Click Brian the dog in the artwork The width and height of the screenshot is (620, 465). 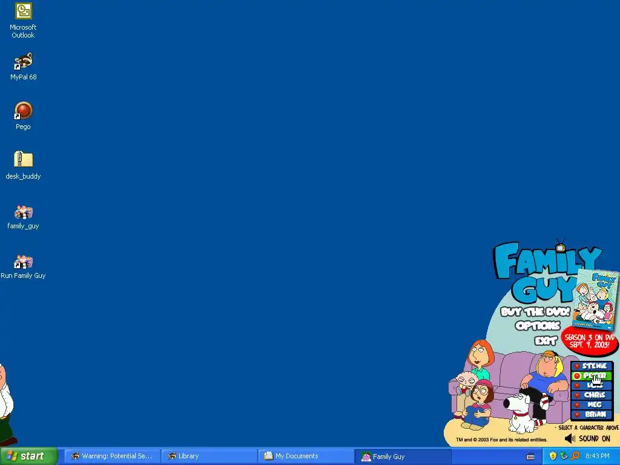point(519,413)
